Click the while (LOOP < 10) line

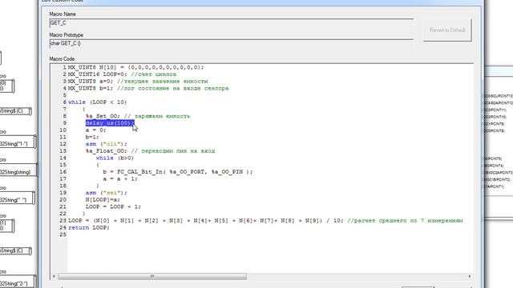tap(97, 102)
